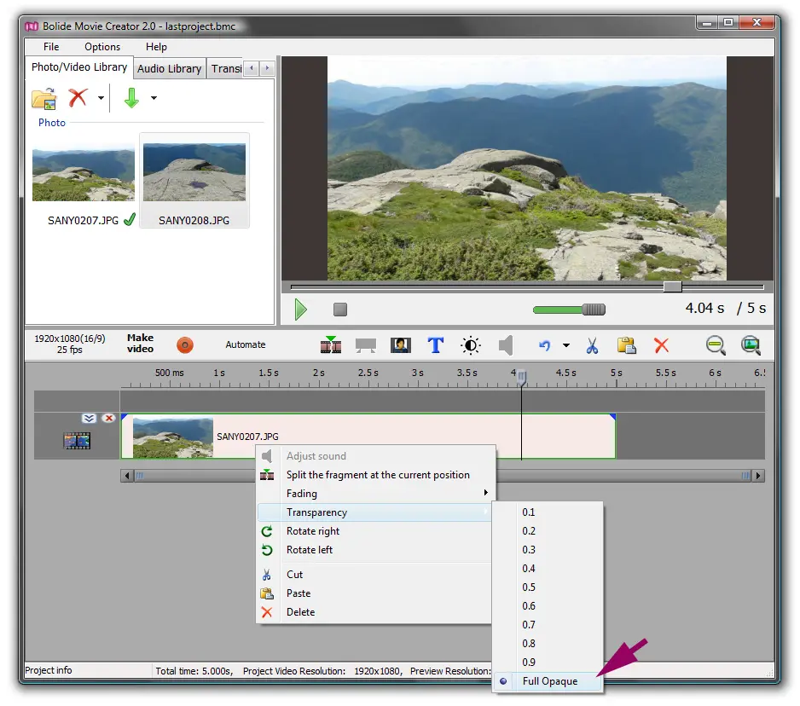Click the undo arrow icon
The width and height of the screenshot is (800, 706).
click(545, 345)
